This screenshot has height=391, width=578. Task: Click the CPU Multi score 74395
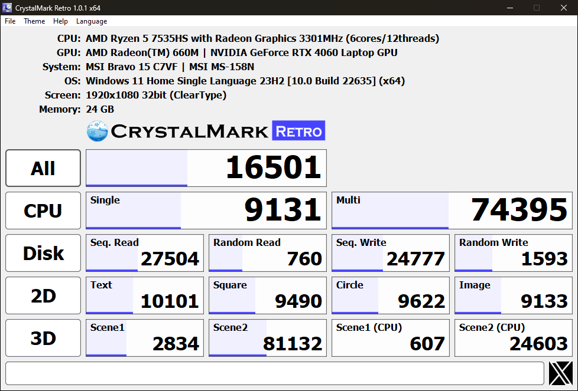(x=452, y=211)
